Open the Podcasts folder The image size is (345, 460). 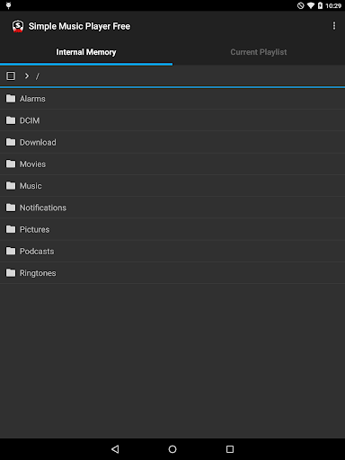172,252
